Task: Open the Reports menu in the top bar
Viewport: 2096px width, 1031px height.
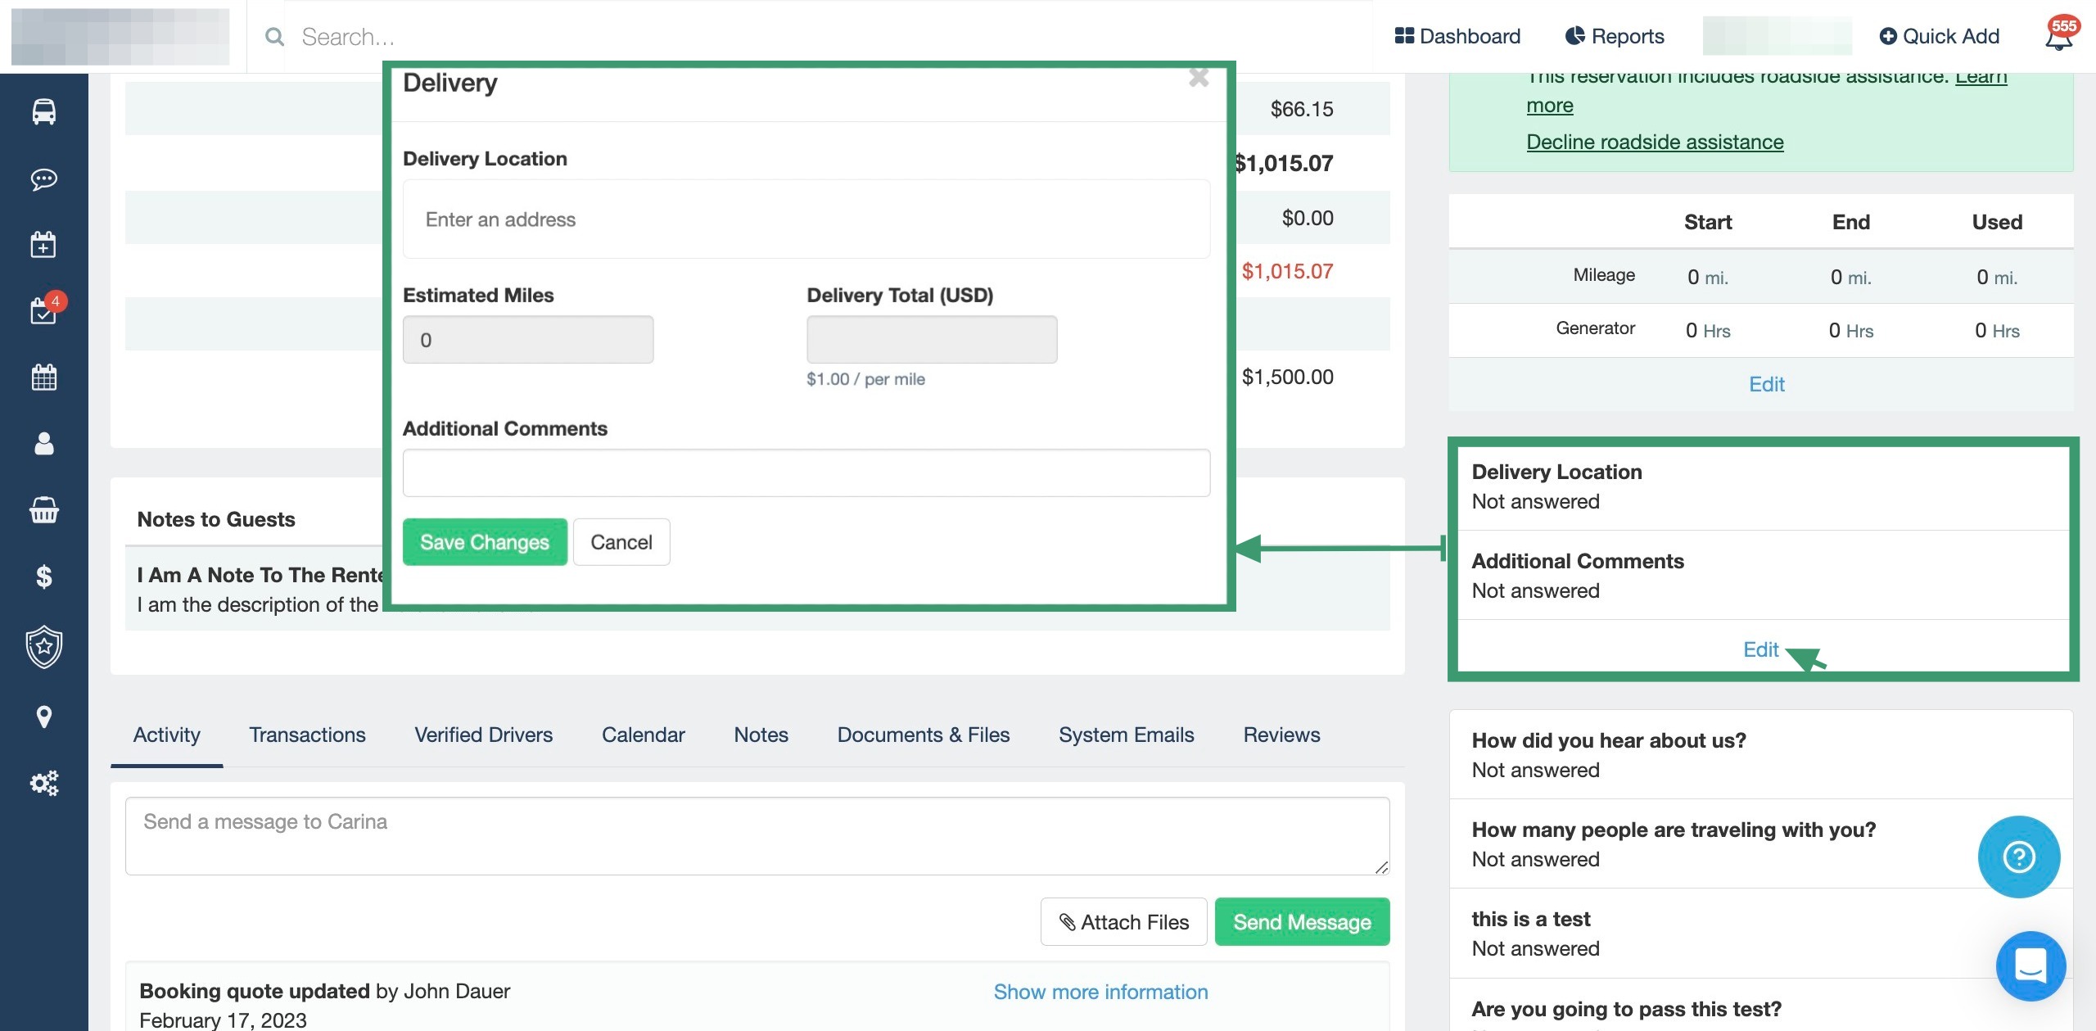Action: (1613, 36)
